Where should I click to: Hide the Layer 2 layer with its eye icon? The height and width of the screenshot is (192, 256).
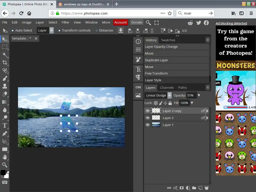coord(147,118)
